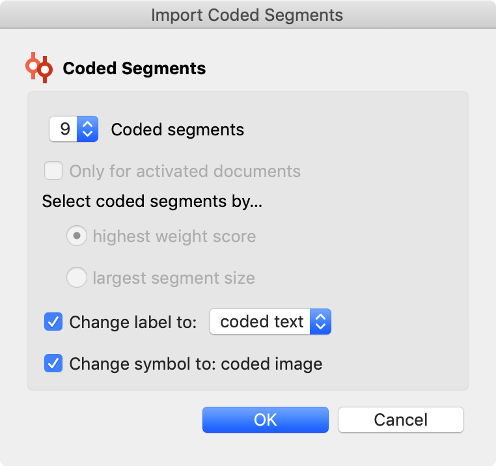
Task: Click the 'Only for activated documents' label
Action: coord(185,172)
